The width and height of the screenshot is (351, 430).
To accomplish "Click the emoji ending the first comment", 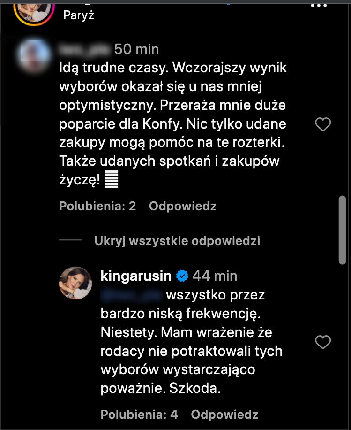I will pos(111,179).
